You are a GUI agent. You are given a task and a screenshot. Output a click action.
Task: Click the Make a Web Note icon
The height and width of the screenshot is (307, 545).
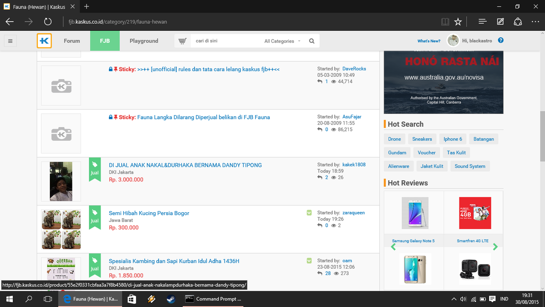click(x=500, y=22)
